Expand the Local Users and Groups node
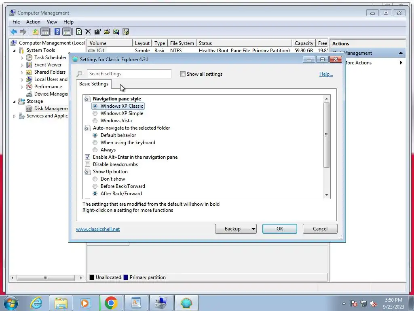 coord(22,80)
